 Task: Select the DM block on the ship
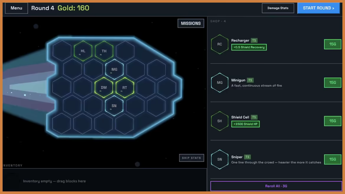[104, 88]
